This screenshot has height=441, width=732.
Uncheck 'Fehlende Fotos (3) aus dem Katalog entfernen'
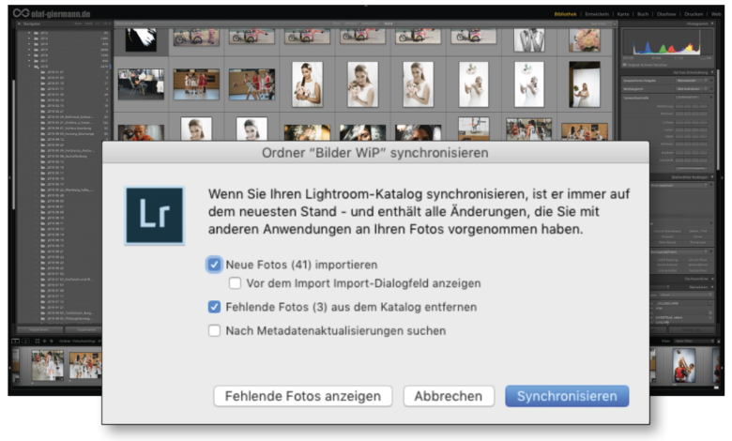pyautogui.click(x=214, y=307)
